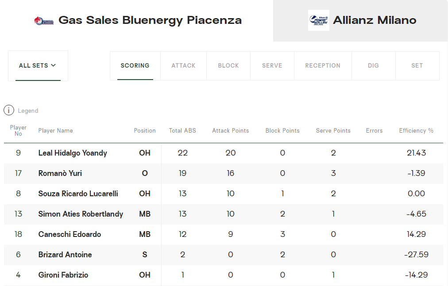Sort by the Total ABS column header

pos(182,131)
